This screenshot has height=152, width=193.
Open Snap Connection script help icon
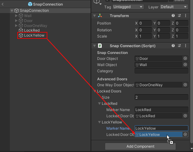[173, 46]
